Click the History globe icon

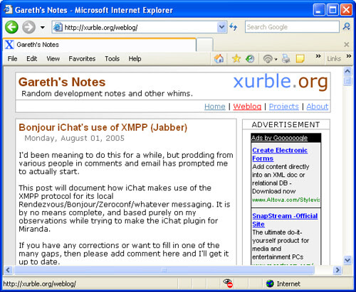[x=250, y=58]
